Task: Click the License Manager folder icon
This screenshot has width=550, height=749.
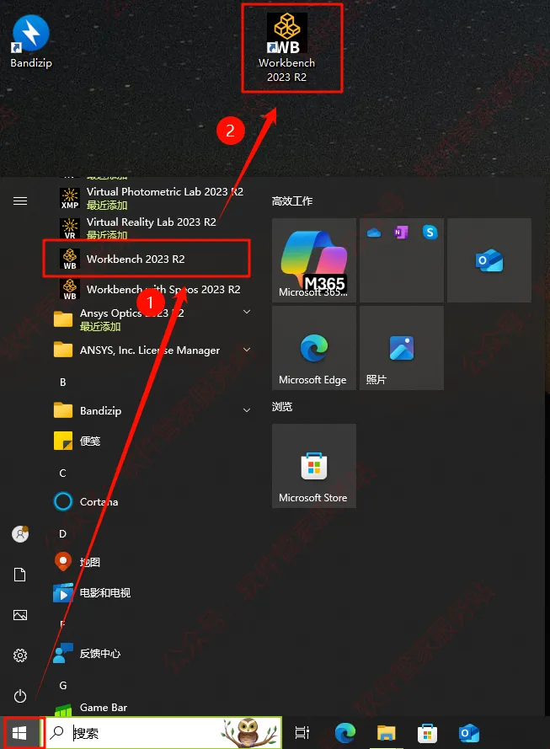Action: 63,350
